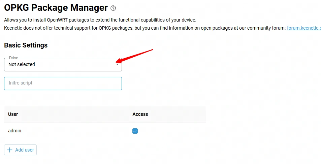Open the forum.keenetic community forum link
Image resolution: width=321 pixels, height=164 pixels.
click(304, 28)
